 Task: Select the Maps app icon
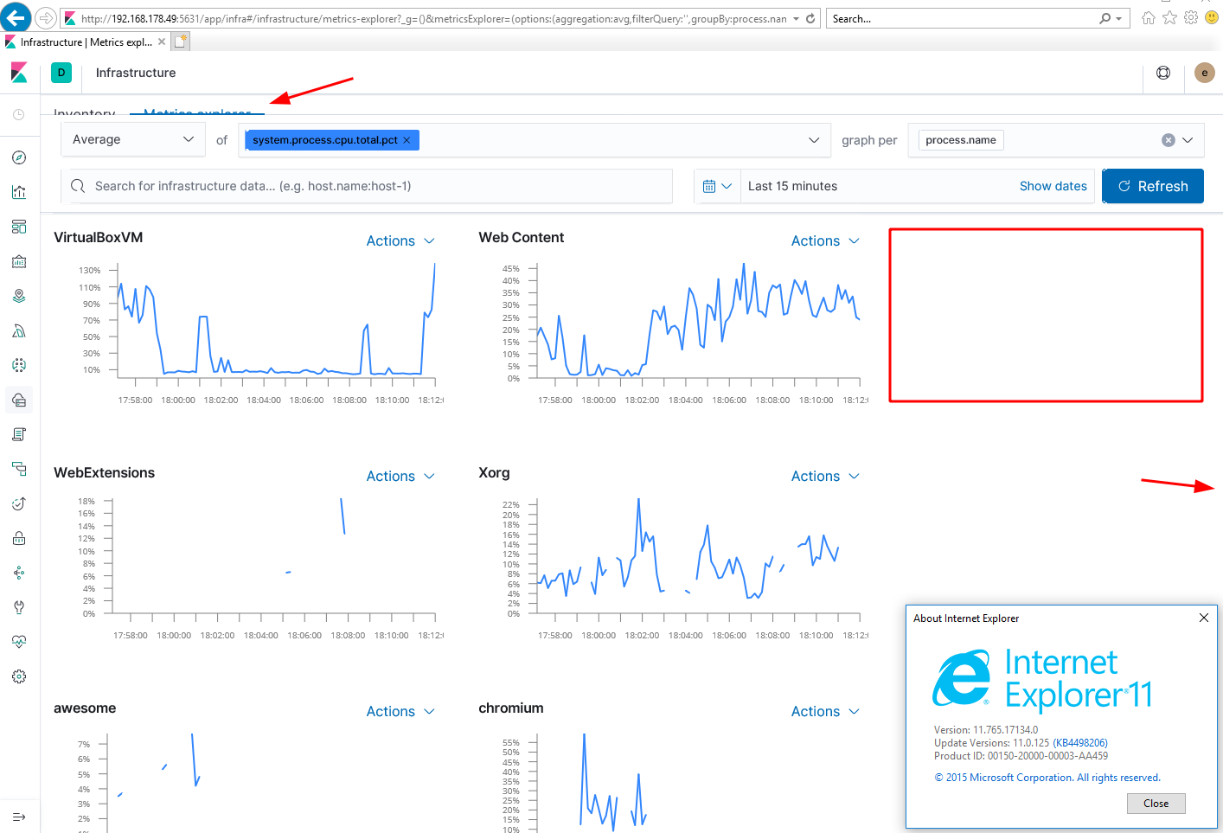click(x=19, y=296)
